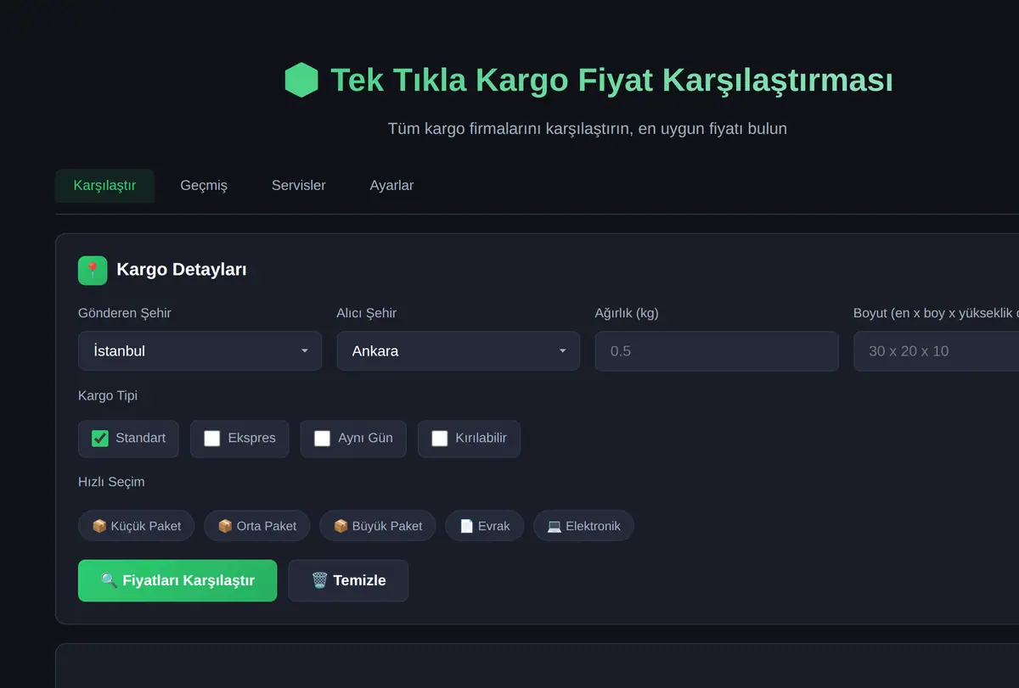Open the Gönderen Şehir dropdown showing İstanbul

pyautogui.click(x=200, y=350)
